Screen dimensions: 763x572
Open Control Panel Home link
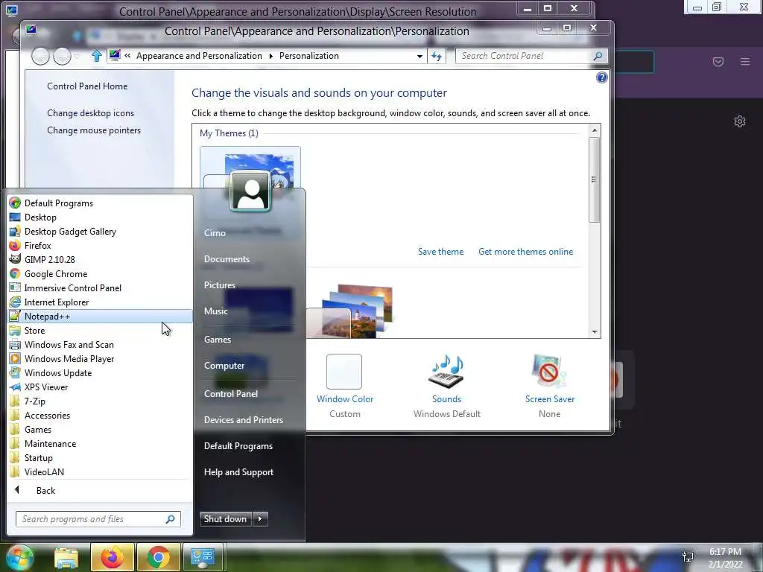[87, 86]
